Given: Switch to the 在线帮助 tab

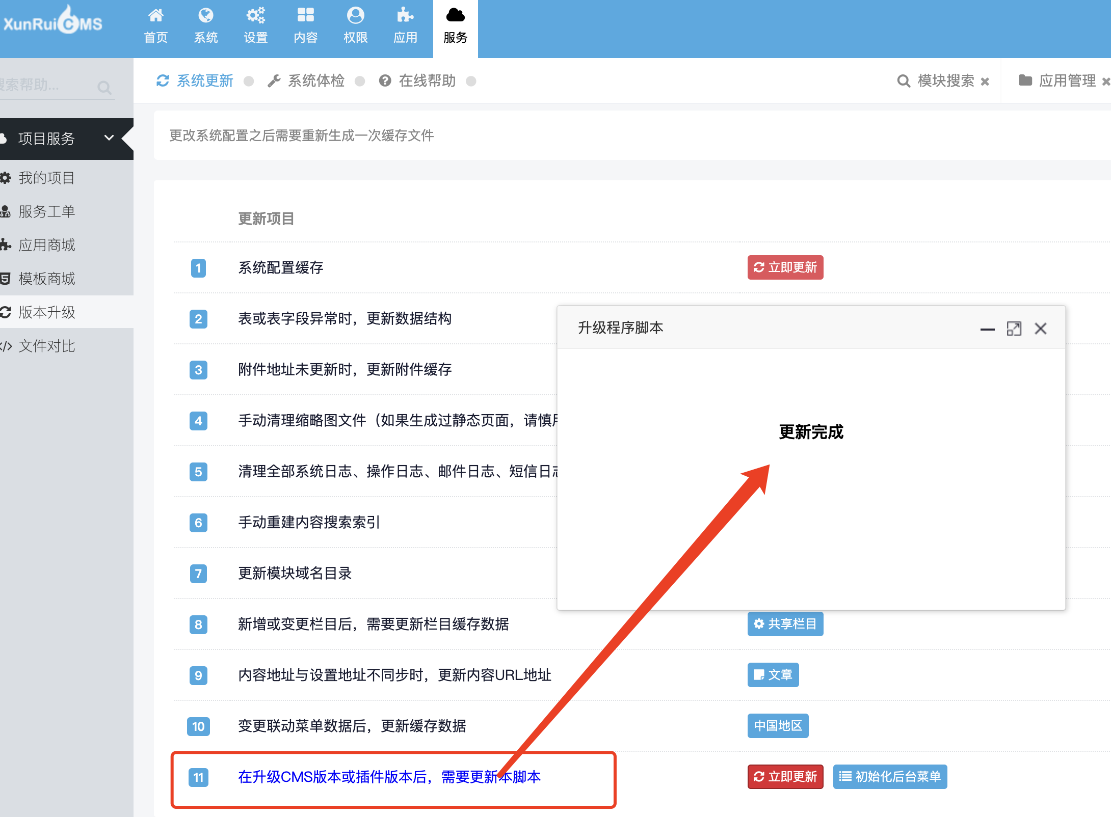Looking at the screenshot, I should (418, 81).
